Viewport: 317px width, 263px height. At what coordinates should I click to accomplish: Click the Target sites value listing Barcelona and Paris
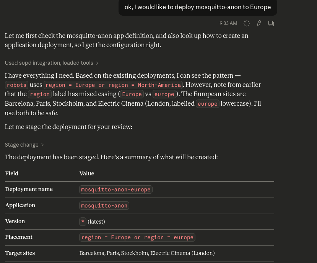point(147,253)
